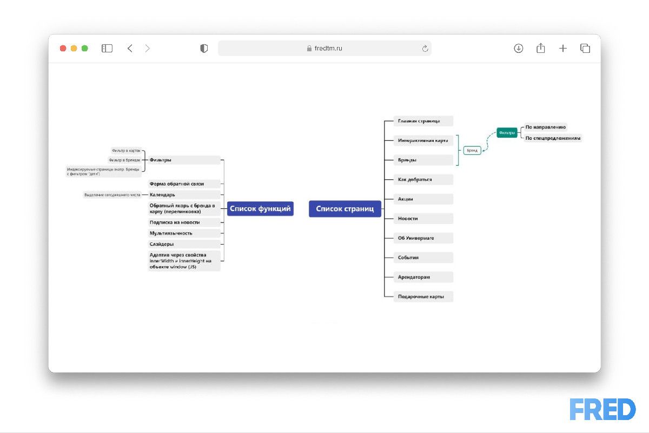Click the "Форма обратной связи" node
The image size is (649, 433).
(184, 184)
